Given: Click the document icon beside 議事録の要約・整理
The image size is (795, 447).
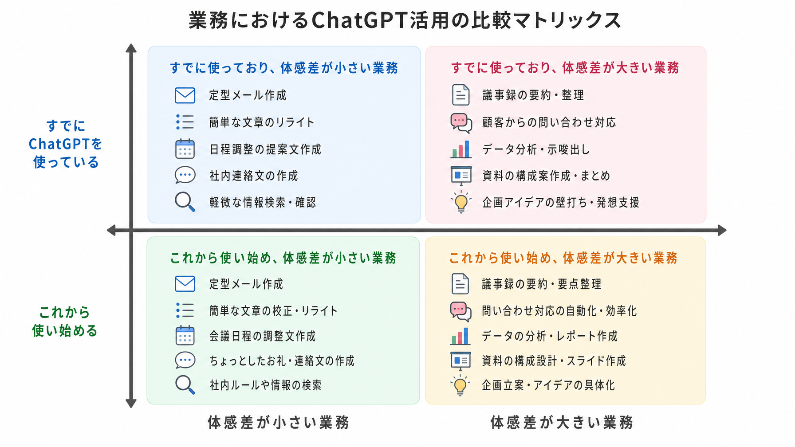Looking at the screenshot, I should (x=461, y=95).
